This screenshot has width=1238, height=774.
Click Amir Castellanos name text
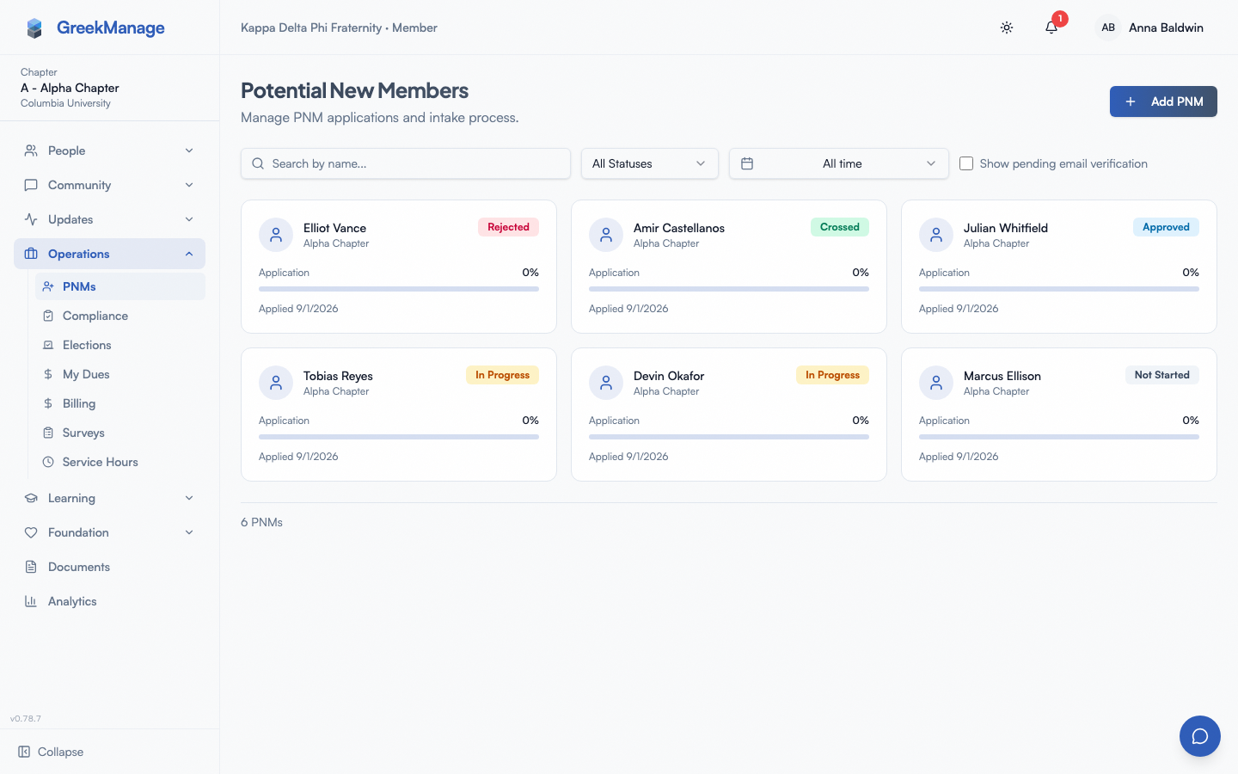click(x=679, y=228)
